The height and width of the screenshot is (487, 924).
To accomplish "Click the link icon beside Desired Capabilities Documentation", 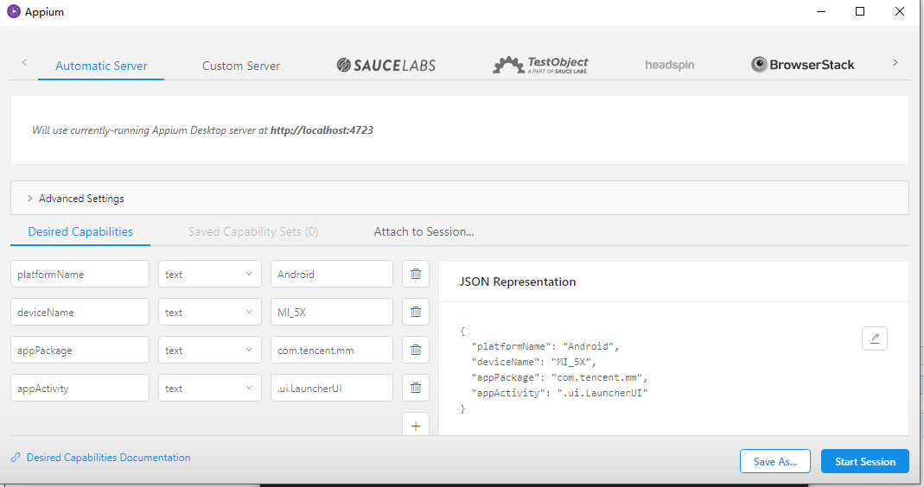I will (16, 458).
